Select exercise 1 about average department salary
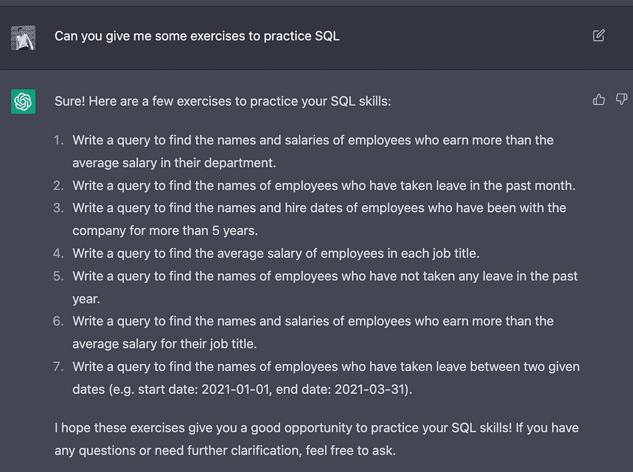 pos(313,151)
